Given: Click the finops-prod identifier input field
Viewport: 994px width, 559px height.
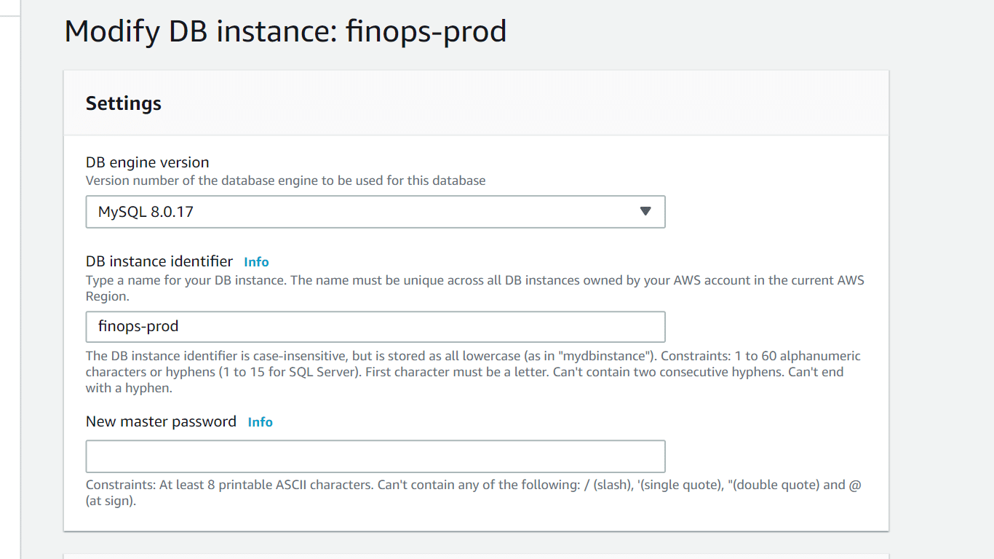Looking at the screenshot, I should pos(375,326).
